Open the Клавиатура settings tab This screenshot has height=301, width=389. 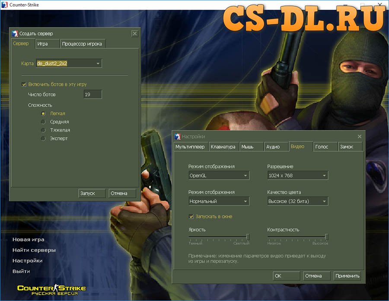point(223,147)
